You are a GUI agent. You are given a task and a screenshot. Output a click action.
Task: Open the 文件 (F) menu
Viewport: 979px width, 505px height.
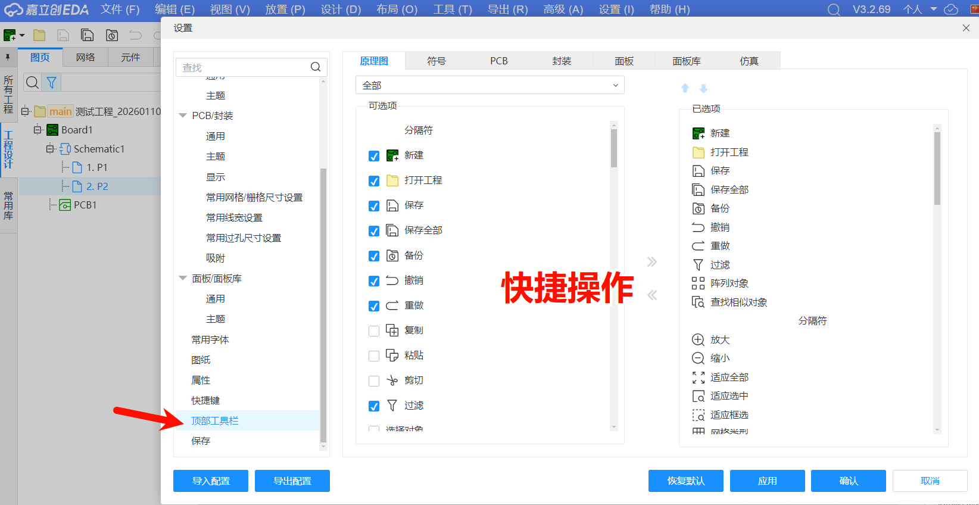click(x=120, y=10)
